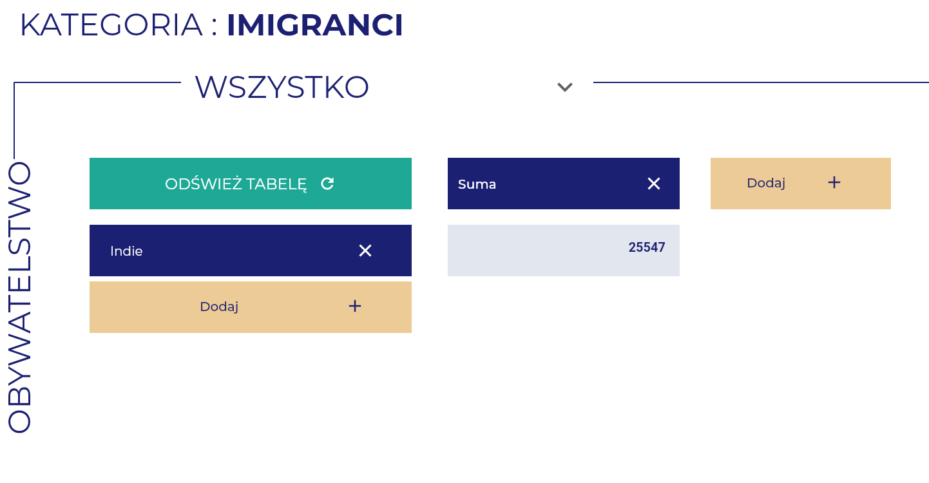929x483 pixels.
Task: Click the Dodaj label next to Suma
Action: point(766,183)
